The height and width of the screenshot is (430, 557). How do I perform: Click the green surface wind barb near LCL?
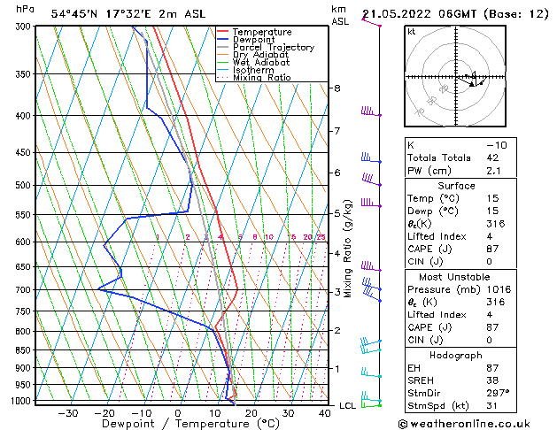click(371, 403)
